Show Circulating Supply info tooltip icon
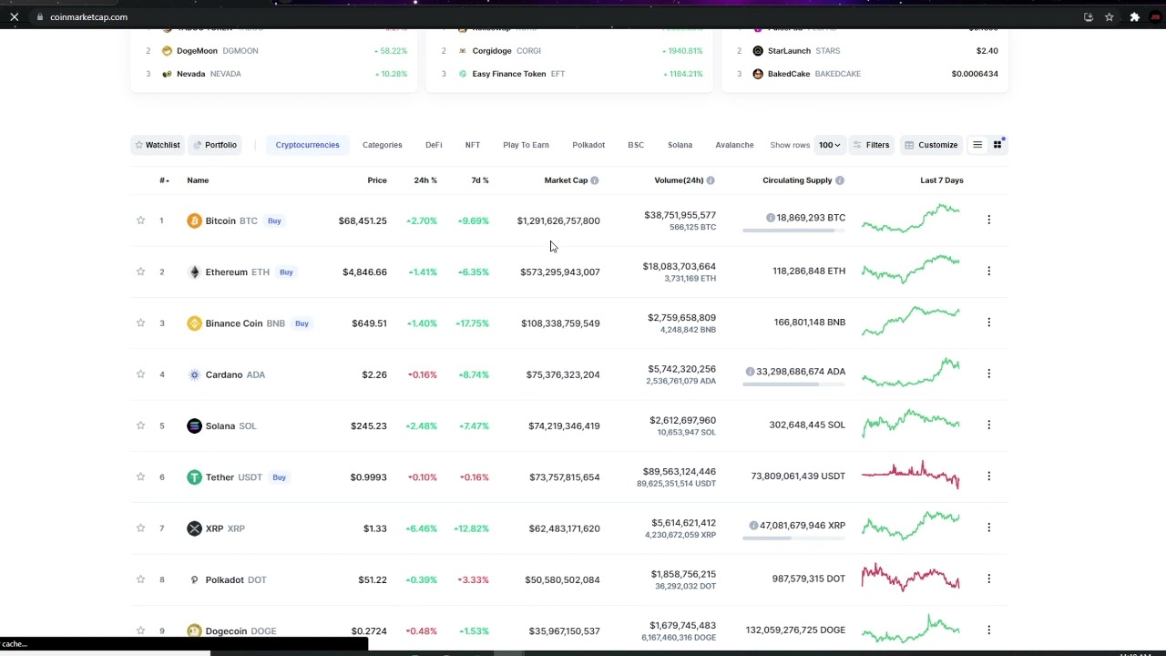This screenshot has height=656, width=1166. [x=840, y=180]
